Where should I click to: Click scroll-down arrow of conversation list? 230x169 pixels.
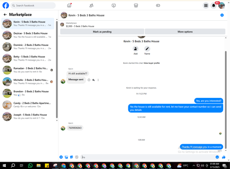click(x=57, y=120)
